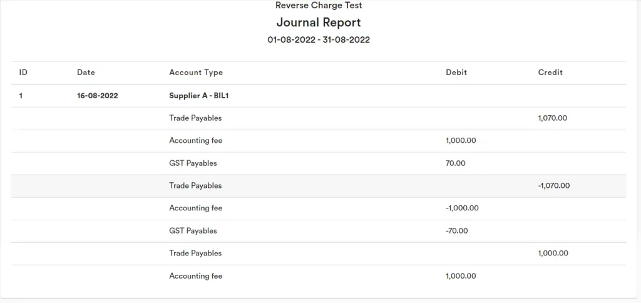The image size is (641, 303).
Task: Click GST Payables in the 70.00 debit row
Action: [193, 163]
